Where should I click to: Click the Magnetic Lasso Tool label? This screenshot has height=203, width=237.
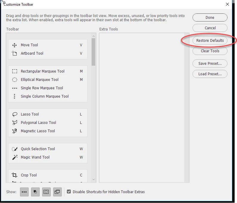(x=38, y=131)
